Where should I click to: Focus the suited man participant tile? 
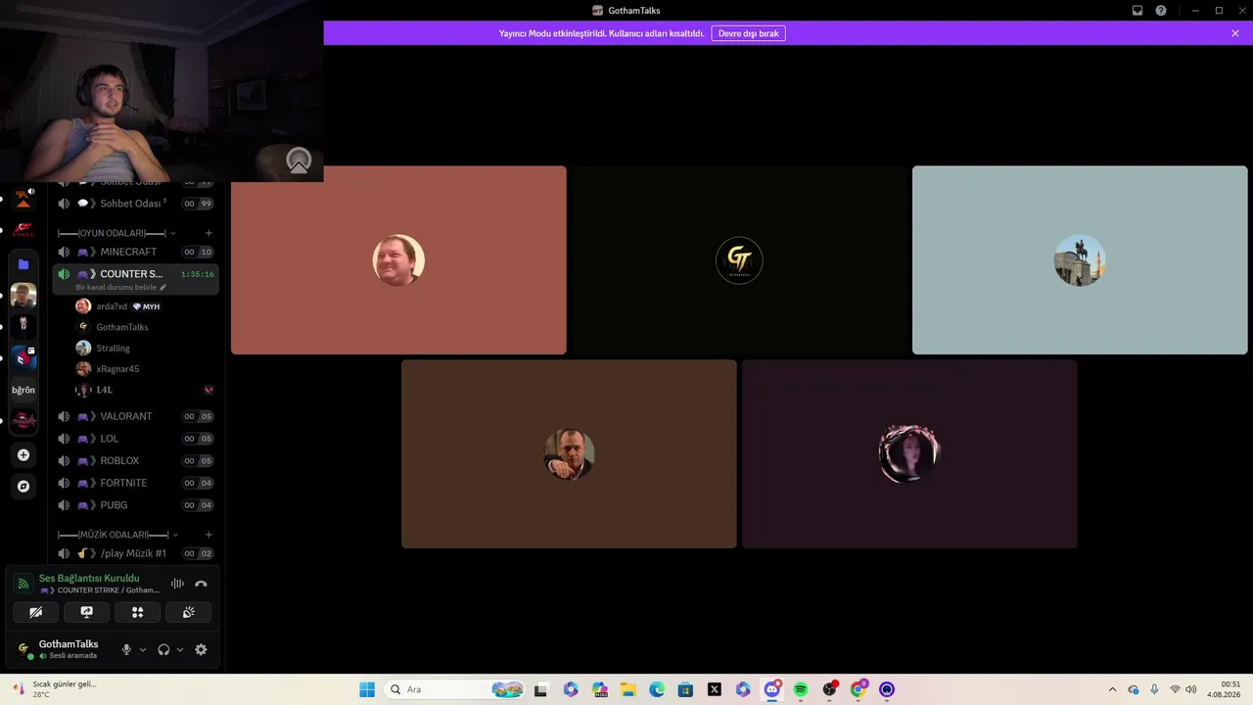[569, 454]
